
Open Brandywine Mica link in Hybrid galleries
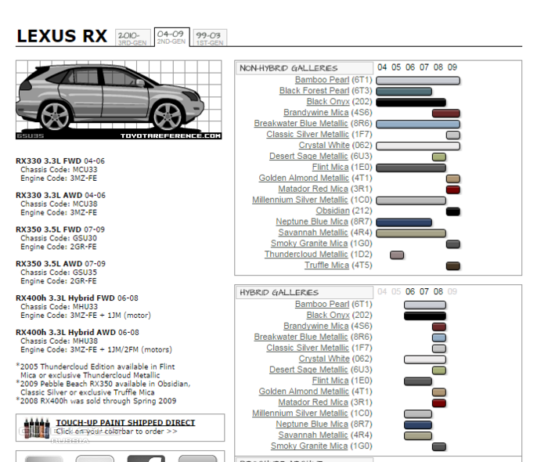pos(316,326)
